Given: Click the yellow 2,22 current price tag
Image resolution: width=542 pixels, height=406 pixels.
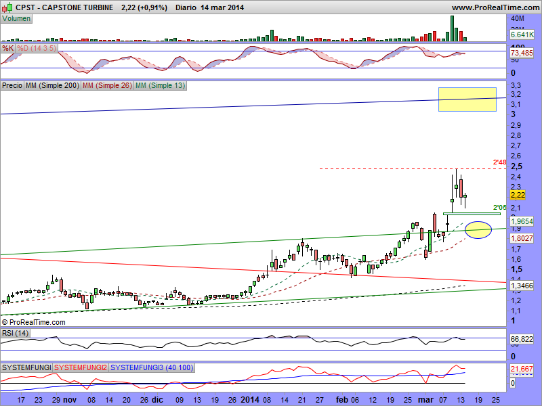Looking at the screenshot, I should click(x=518, y=195).
